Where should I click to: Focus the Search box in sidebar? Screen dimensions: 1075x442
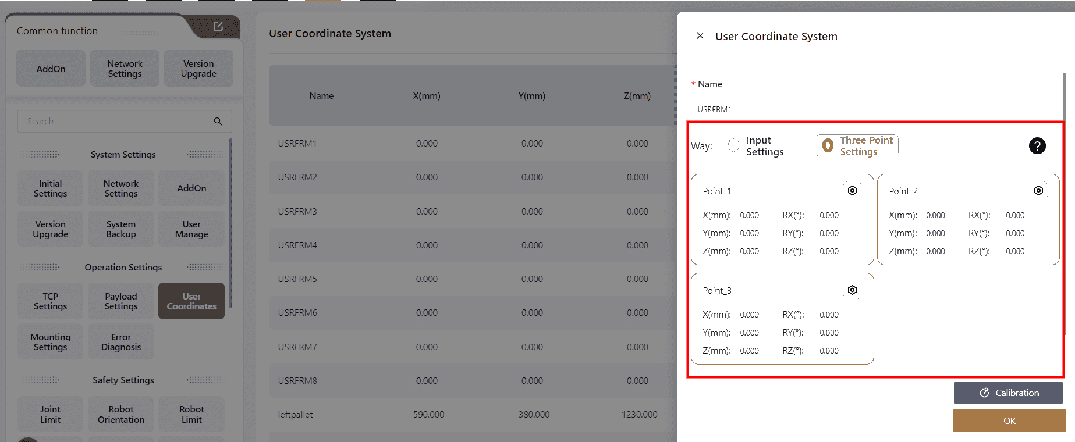point(116,122)
